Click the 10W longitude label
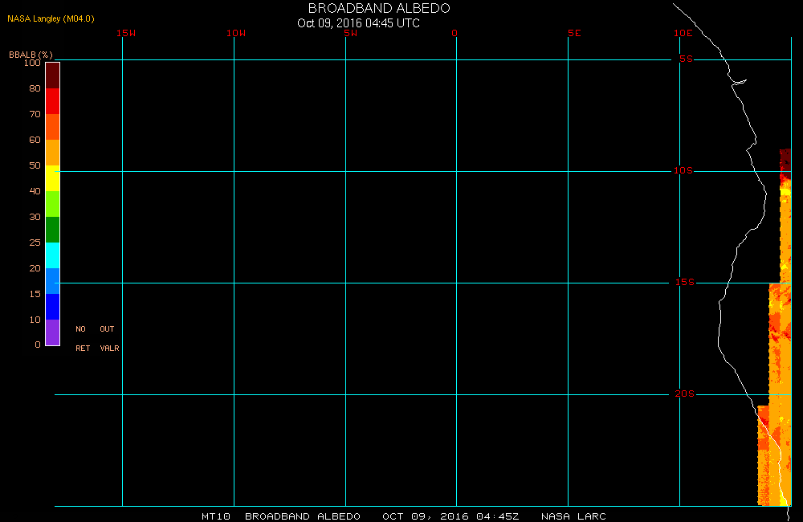 236,33
